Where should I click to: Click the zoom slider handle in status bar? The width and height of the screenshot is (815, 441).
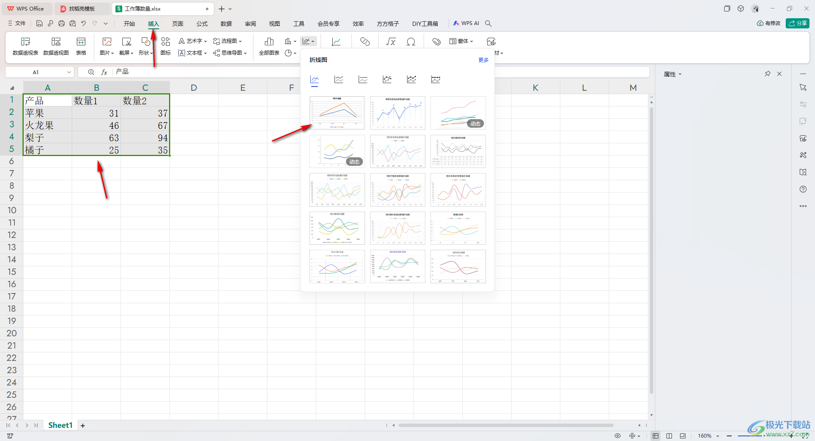click(x=765, y=436)
